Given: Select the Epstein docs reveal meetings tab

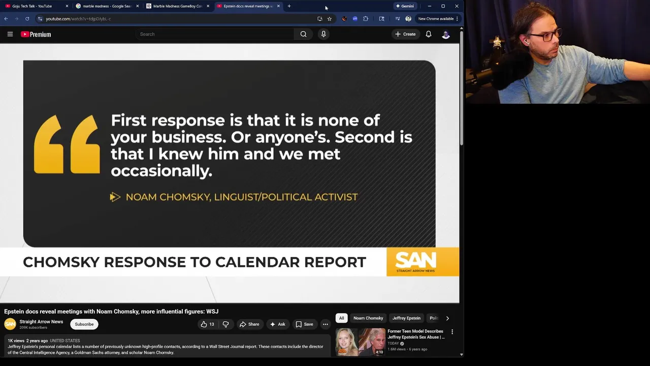Looking at the screenshot, I should point(247,6).
